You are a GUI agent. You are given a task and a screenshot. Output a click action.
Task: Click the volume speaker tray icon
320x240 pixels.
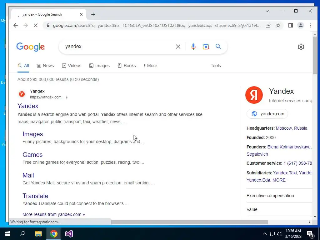coord(279,234)
